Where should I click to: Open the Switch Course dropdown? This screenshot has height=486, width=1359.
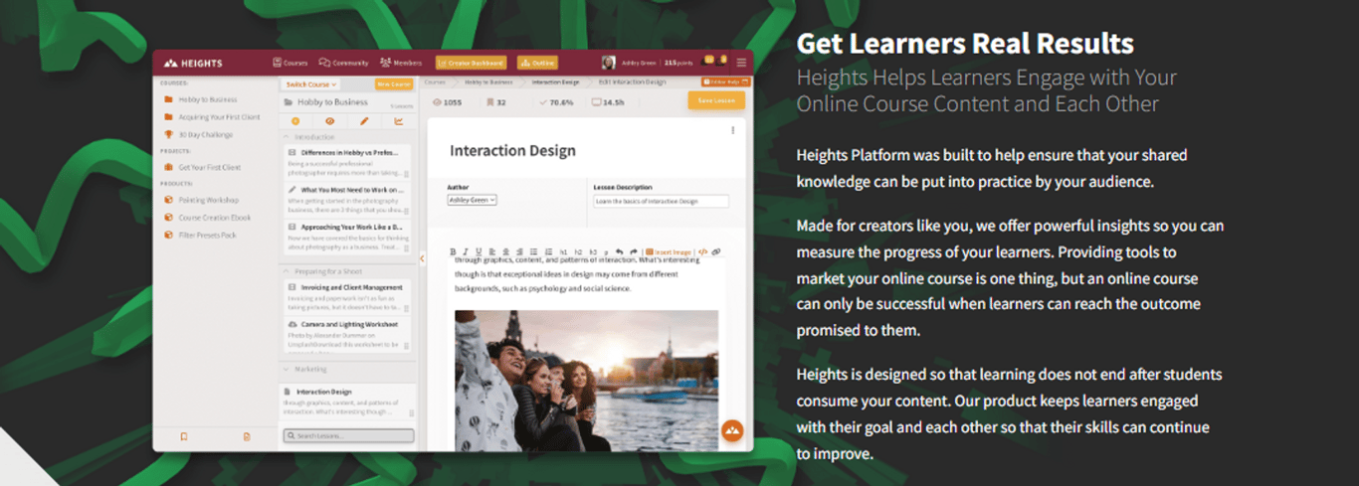click(310, 84)
